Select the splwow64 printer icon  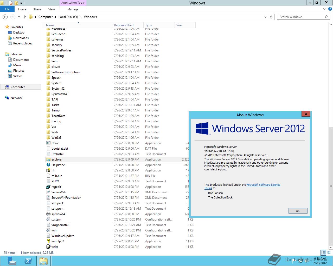click(48, 214)
